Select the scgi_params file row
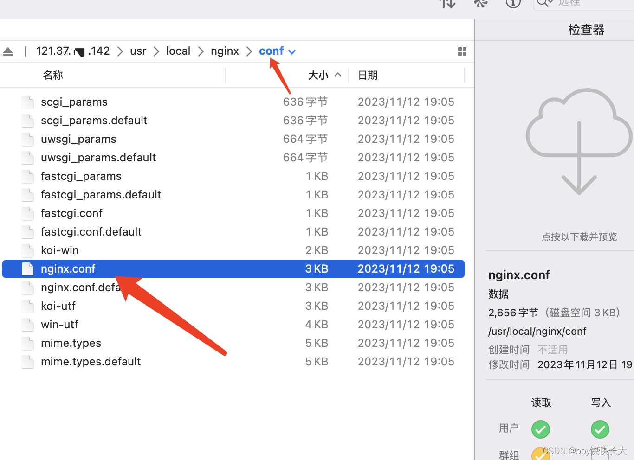634x460 pixels. pos(233,102)
